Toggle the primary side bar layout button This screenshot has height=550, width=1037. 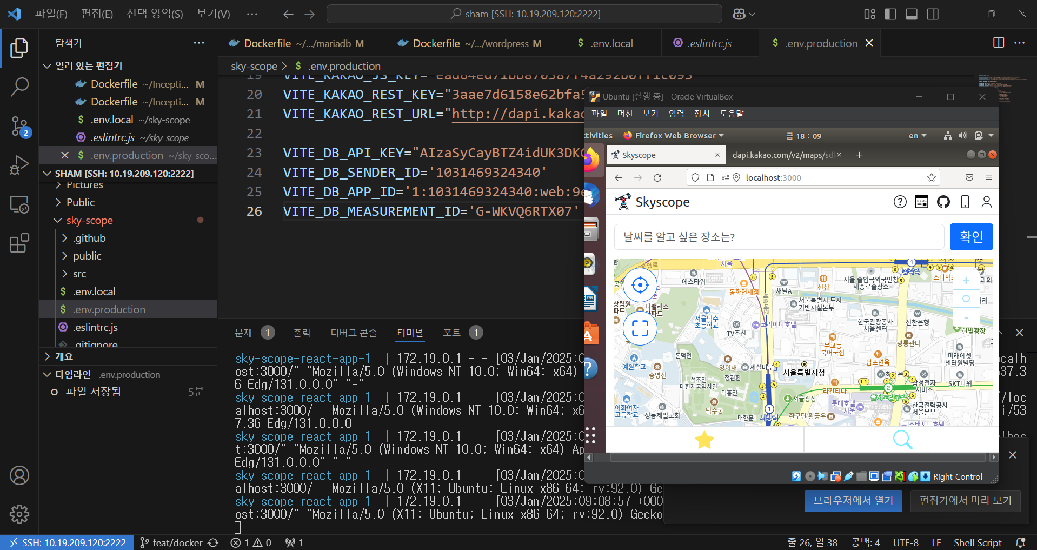(890, 14)
